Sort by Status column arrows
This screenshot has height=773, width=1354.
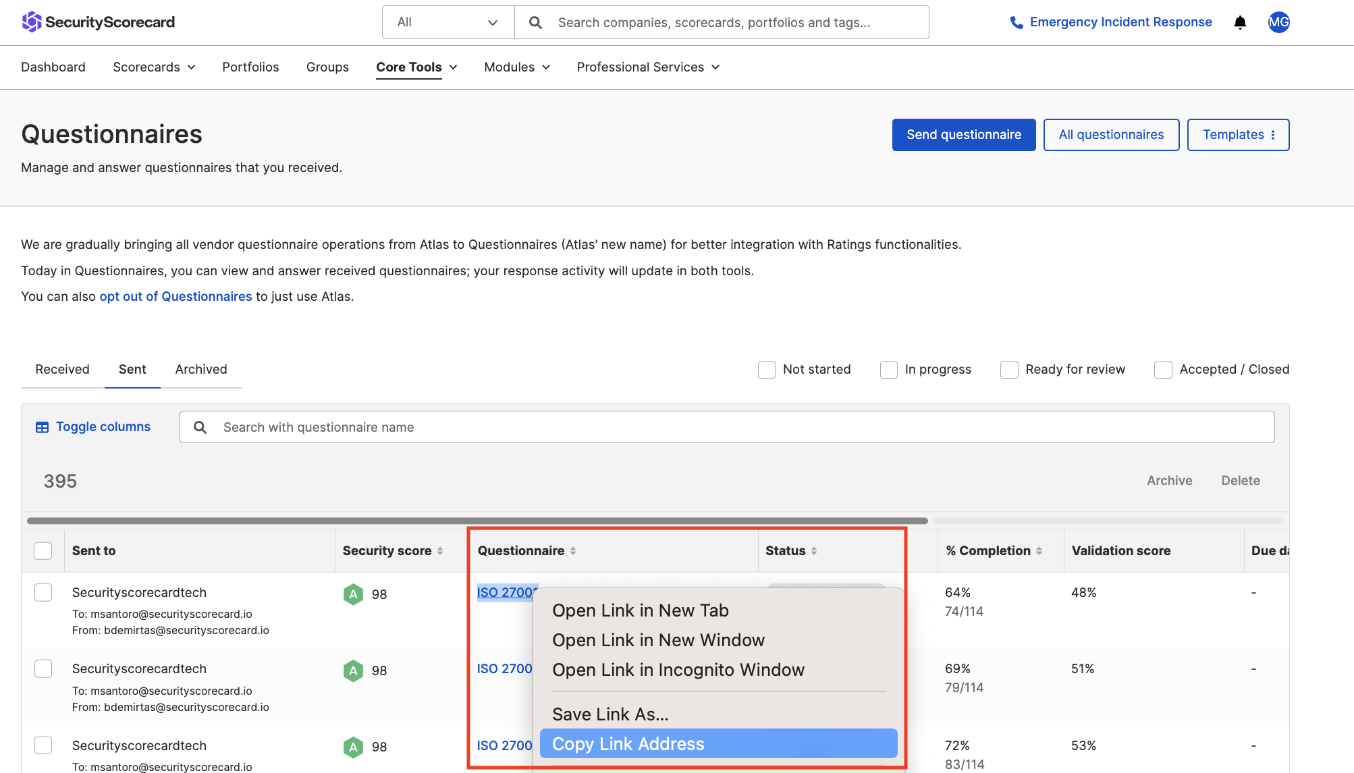(814, 551)
